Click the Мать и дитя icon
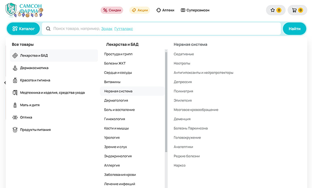 click(x=15, y=105)
